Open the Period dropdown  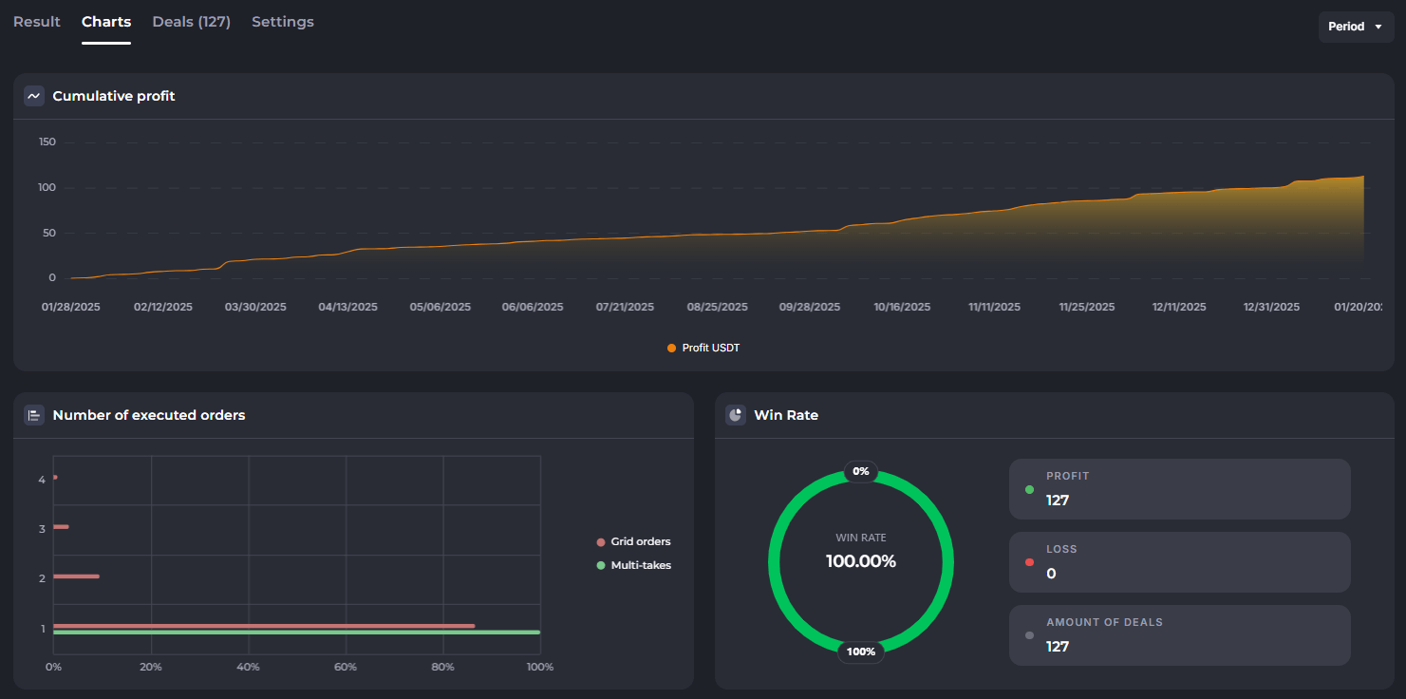pyautogui.click(x=1356, y=26)
